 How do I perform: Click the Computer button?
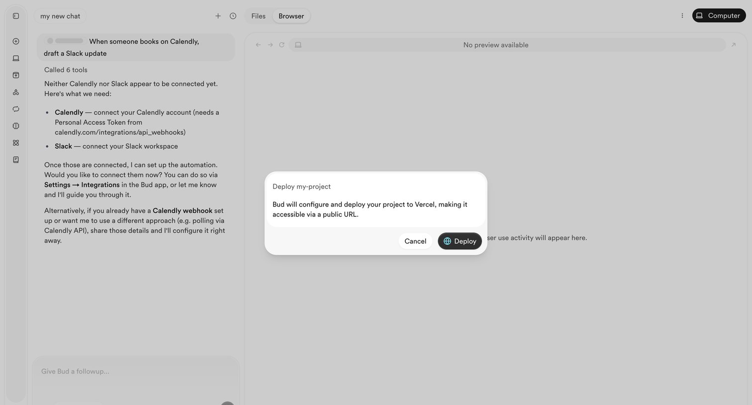pos(719,15)
